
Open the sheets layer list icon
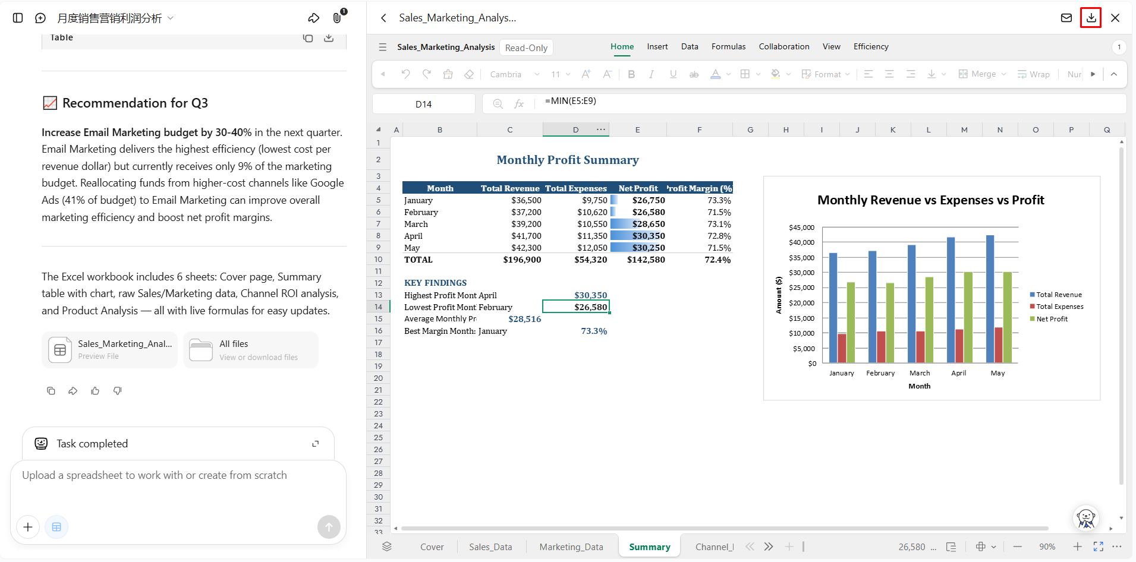tap(387, 547)
